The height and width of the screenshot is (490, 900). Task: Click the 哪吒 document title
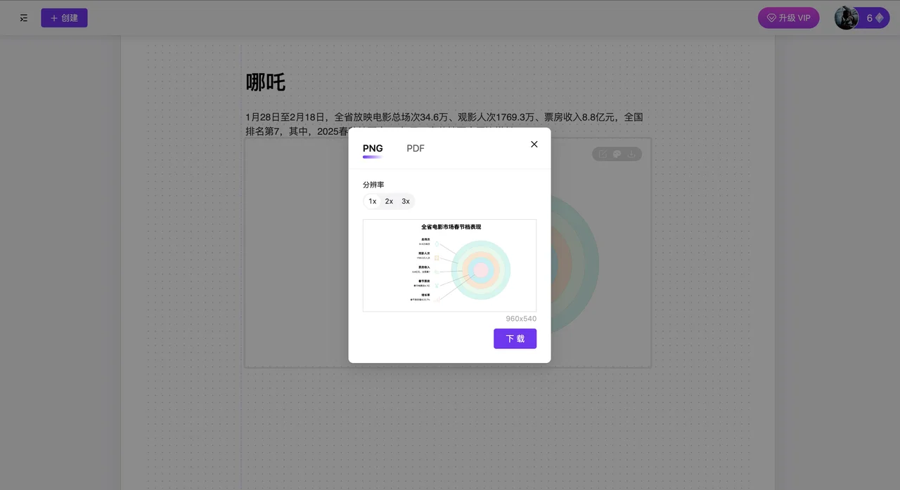pyautogui.click(x=265, y=82)
